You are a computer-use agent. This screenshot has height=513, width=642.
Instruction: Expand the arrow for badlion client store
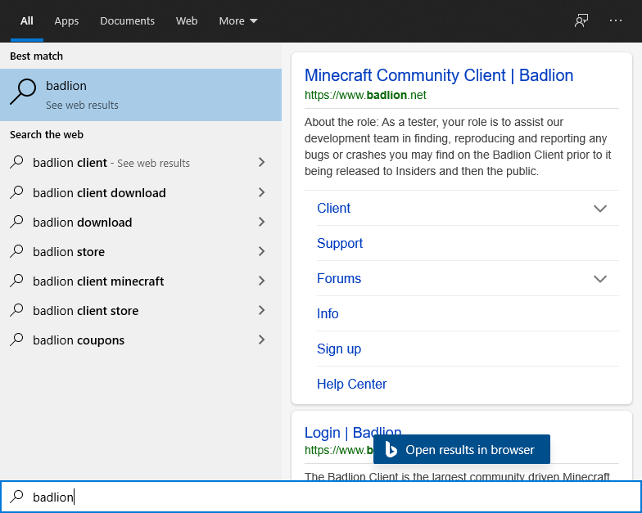pos(262,310)
